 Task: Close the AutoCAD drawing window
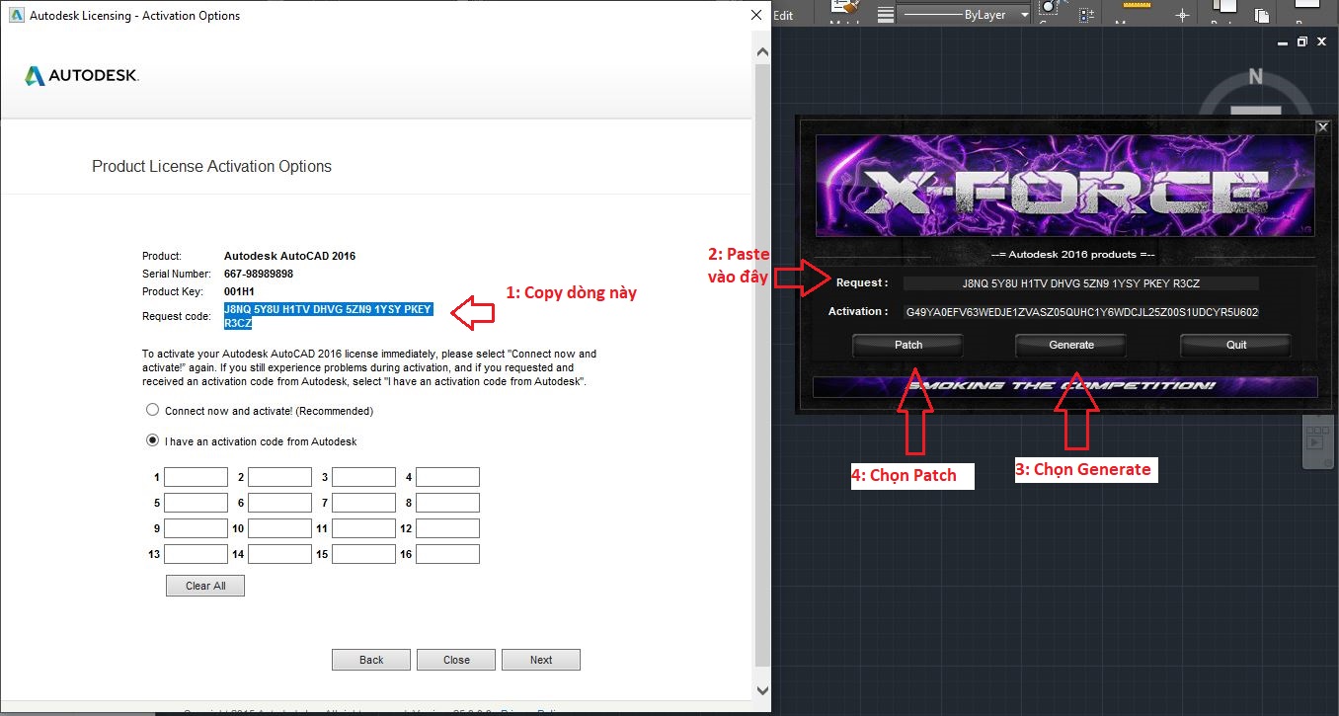coord(1320,42)
